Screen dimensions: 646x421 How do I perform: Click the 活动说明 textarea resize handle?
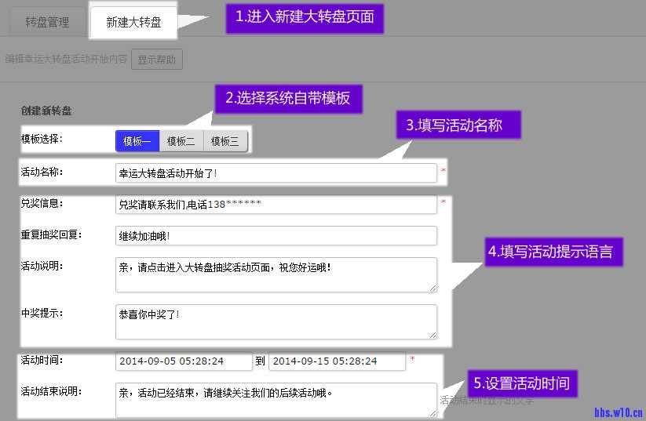(432, 288)
